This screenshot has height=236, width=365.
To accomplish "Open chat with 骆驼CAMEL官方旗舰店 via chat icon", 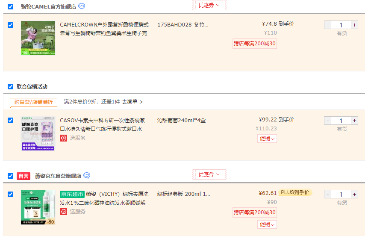I will point(82,6).
